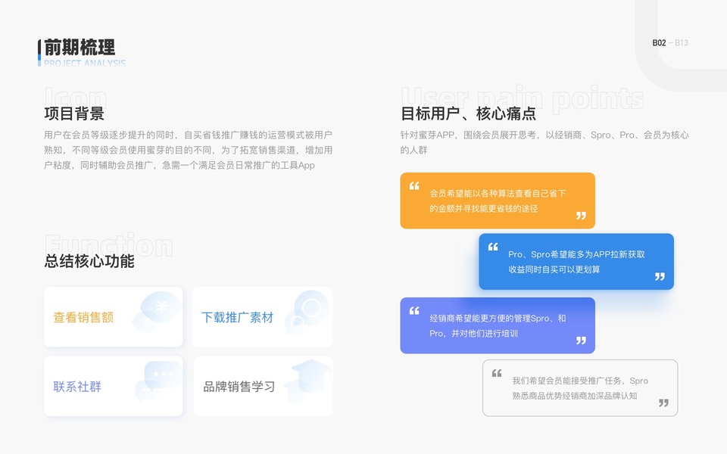This screenshot has width=727, height=454.
Task: Click the 前期梳理 page title
Action: [80, 47]
